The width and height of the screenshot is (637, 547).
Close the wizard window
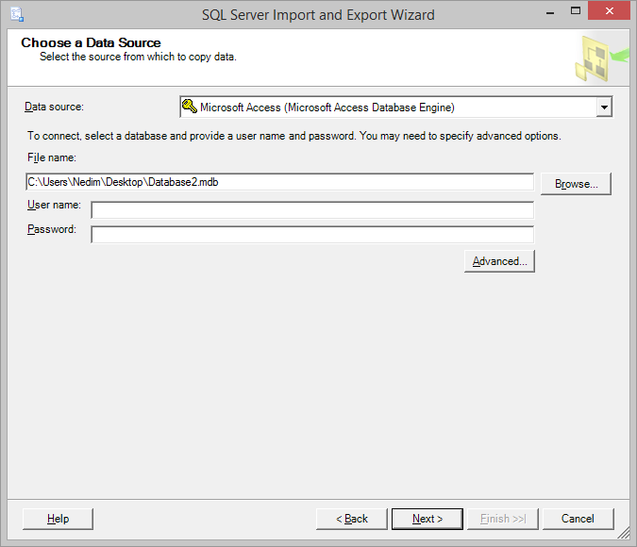click(609, 10)
